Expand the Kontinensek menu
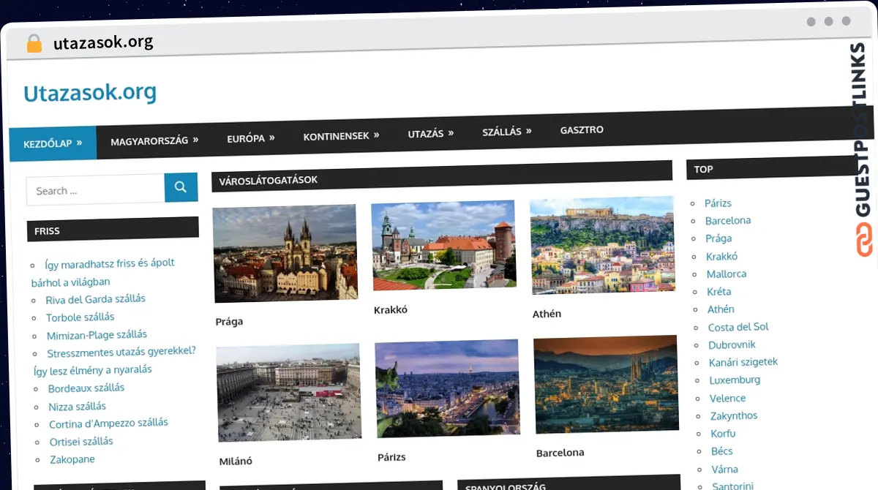The width and height of the screenshot is (878, 490). [341, 135]
